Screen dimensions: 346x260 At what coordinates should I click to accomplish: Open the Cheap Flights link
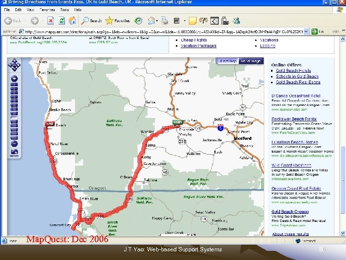pyautogui.click(x=194, y=40)
